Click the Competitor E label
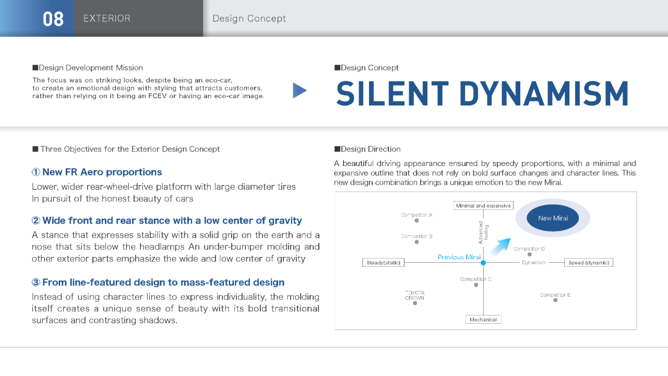Viewport: 668px width, 376px height. (x=555, y=295)
